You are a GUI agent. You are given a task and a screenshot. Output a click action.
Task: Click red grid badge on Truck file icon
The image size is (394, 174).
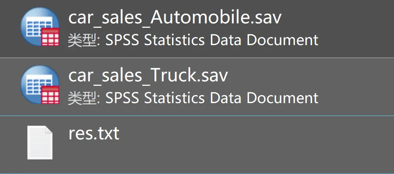coord(50,95)
